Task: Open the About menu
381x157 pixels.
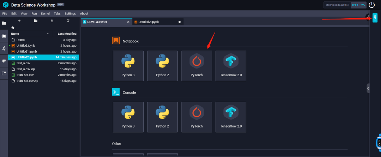Action: (x=84, y=14)
